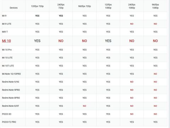Click the Devices column header

(13, 8)
